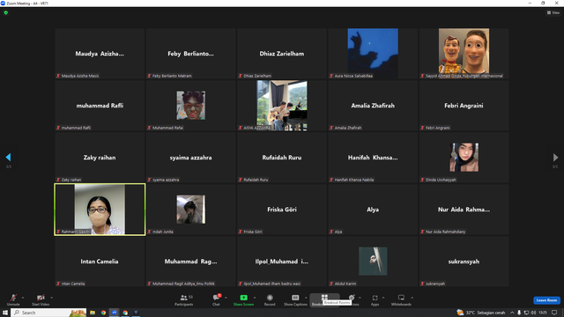Click the Leave Room button
This screenshot has width=564, height=317.
click(546, 300)
